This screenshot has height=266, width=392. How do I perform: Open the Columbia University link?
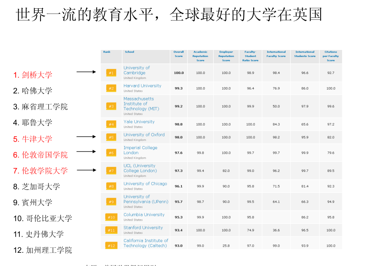coord(144,215)
